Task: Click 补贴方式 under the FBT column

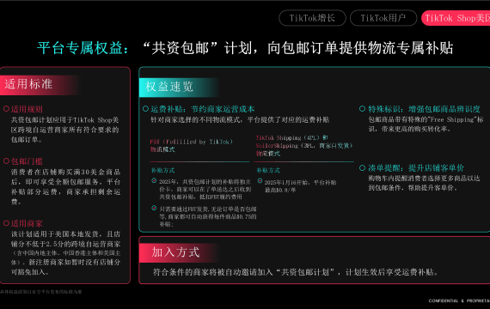Action: (x=162, y=171)
